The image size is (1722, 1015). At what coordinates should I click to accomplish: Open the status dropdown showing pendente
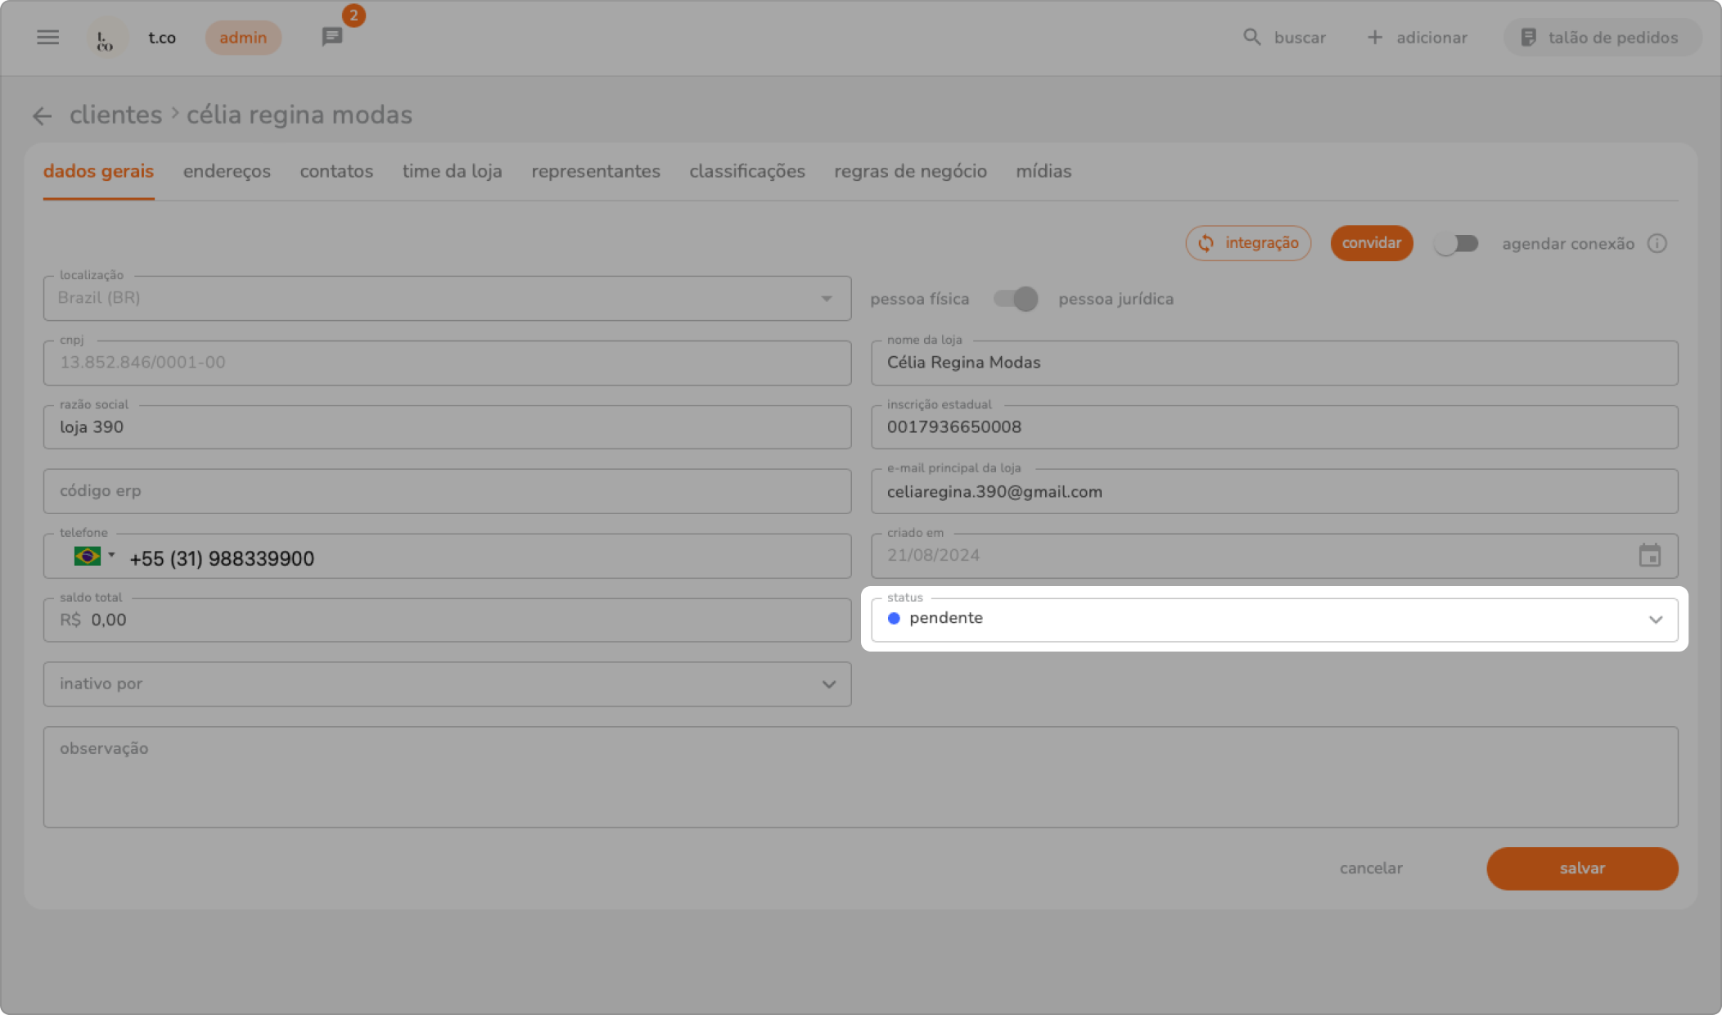(x=1273, y=620)
